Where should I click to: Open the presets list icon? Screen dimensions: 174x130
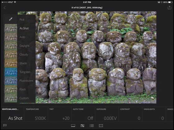click(x=92, y=126)
